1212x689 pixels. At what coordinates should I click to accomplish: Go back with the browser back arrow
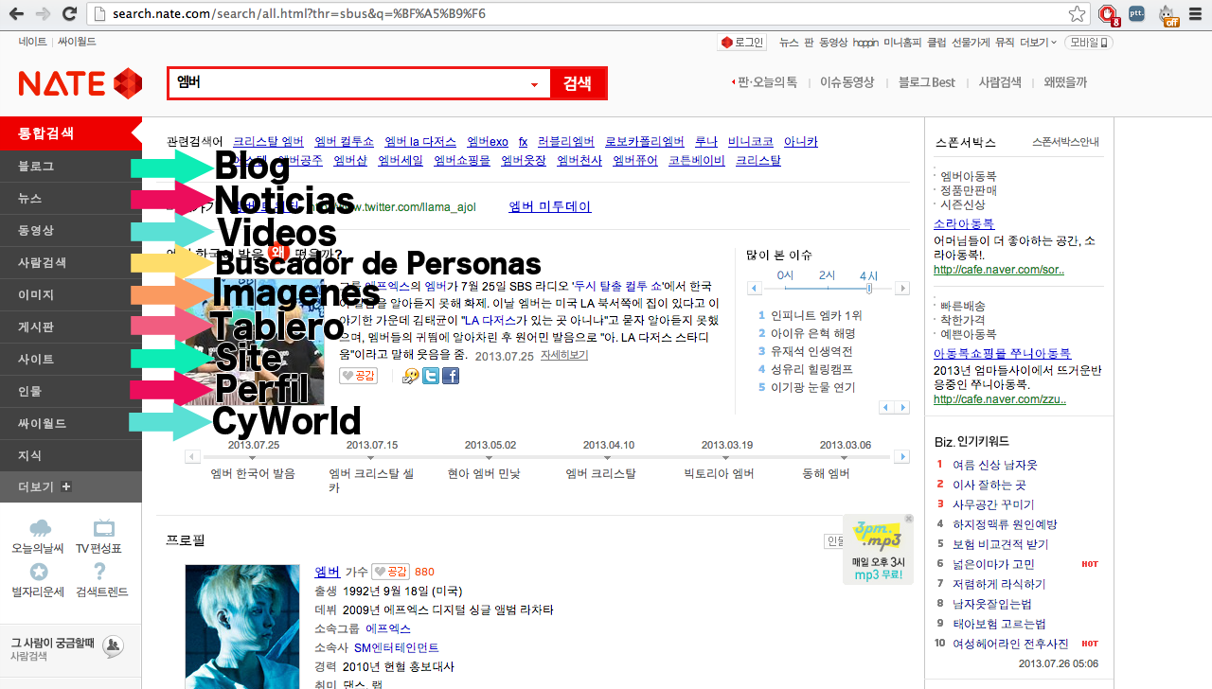click(17, 14)
